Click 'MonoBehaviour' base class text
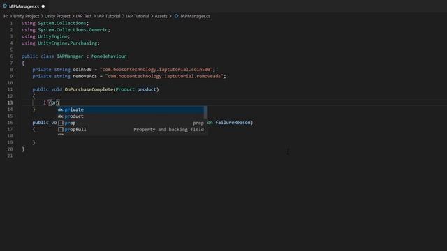 [x=109, y=56]
